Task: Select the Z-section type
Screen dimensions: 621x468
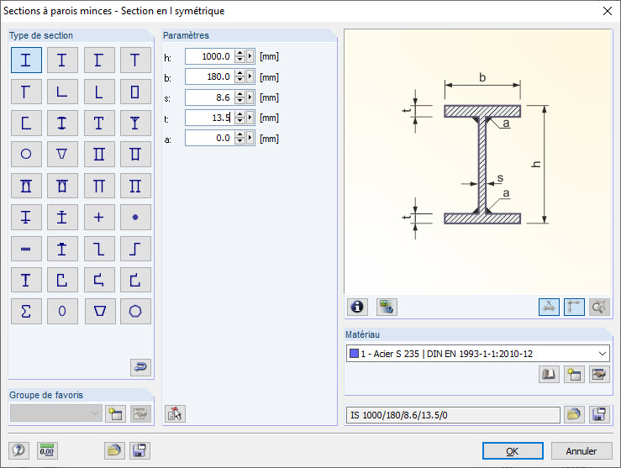Action: coord(99,249)
